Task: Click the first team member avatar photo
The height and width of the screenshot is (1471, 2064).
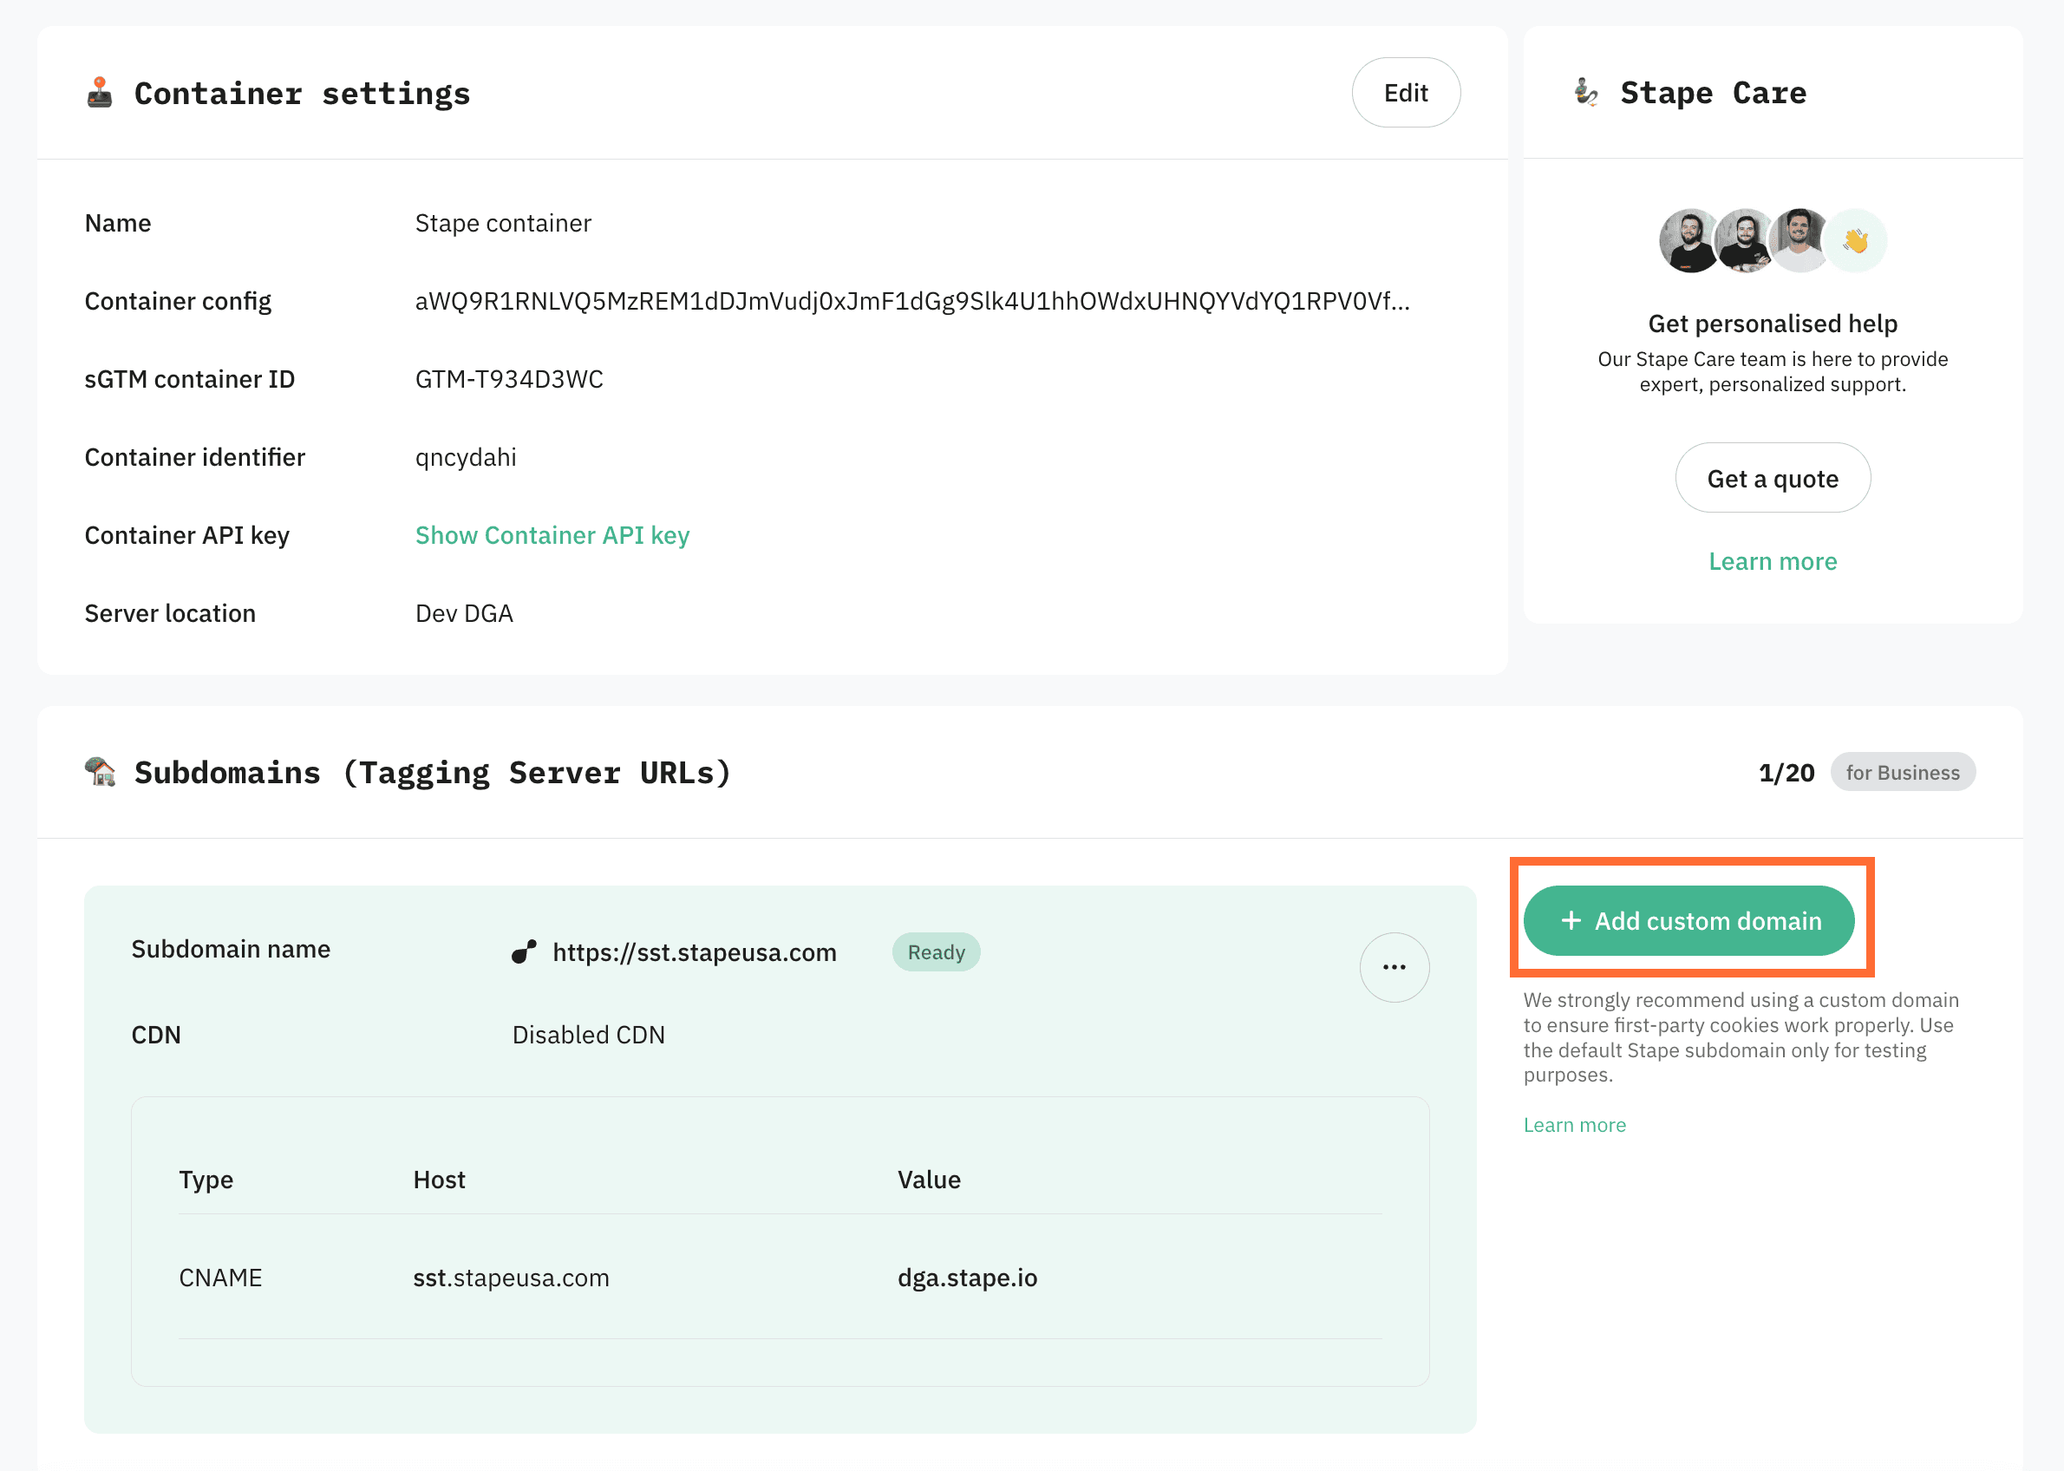Action: coord(1688,240)
